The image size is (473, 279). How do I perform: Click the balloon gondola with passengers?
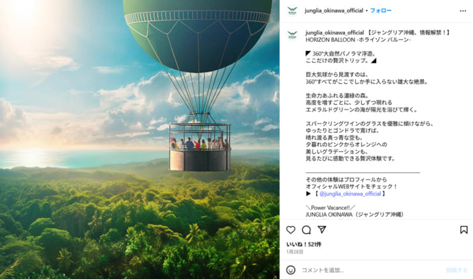tap(199, 147)
